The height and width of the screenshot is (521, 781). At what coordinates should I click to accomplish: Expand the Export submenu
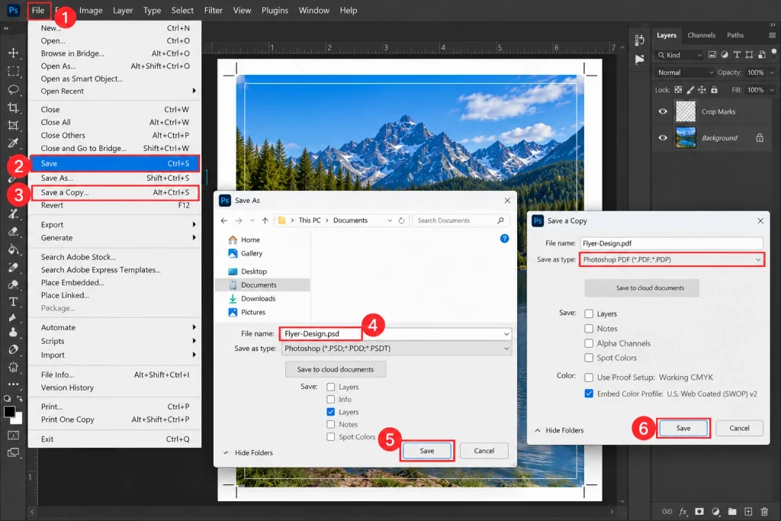click(x=114, y=224)
